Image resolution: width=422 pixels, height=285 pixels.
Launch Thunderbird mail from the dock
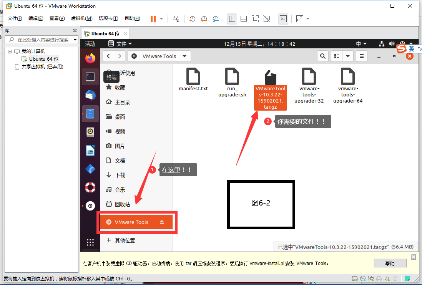coord(90,95)
